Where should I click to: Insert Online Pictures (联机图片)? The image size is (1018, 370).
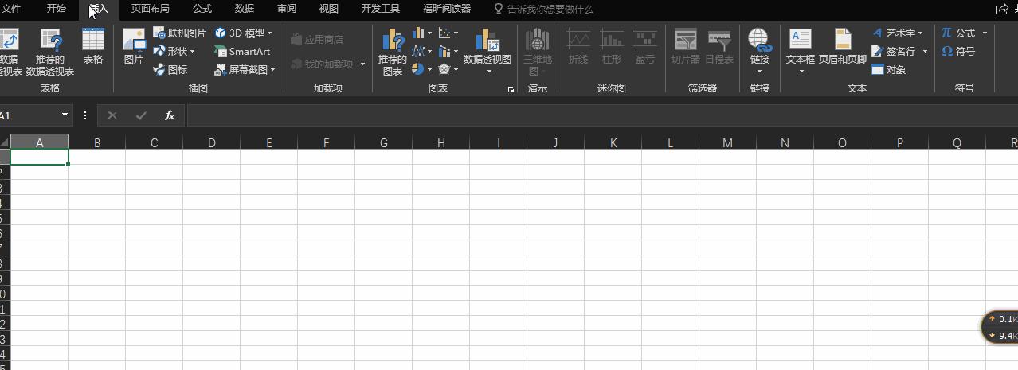click(x=179, y=33)
